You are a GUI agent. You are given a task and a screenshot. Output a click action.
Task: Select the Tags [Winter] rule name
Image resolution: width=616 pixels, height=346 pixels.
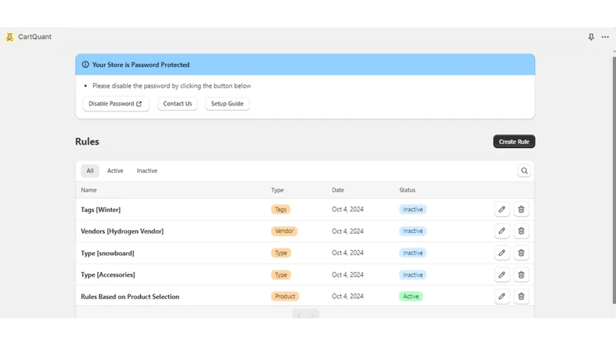point(101,209)
